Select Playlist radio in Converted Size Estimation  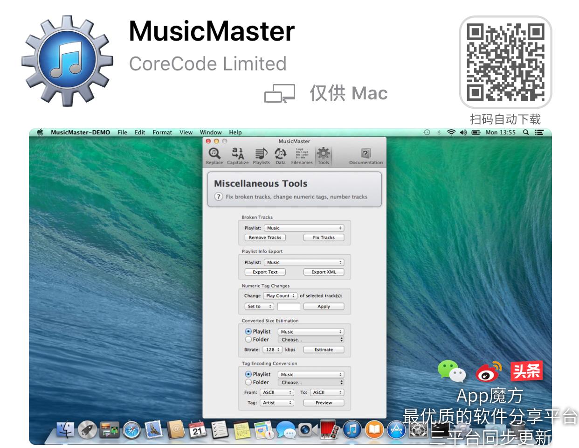tap(248, 331)
